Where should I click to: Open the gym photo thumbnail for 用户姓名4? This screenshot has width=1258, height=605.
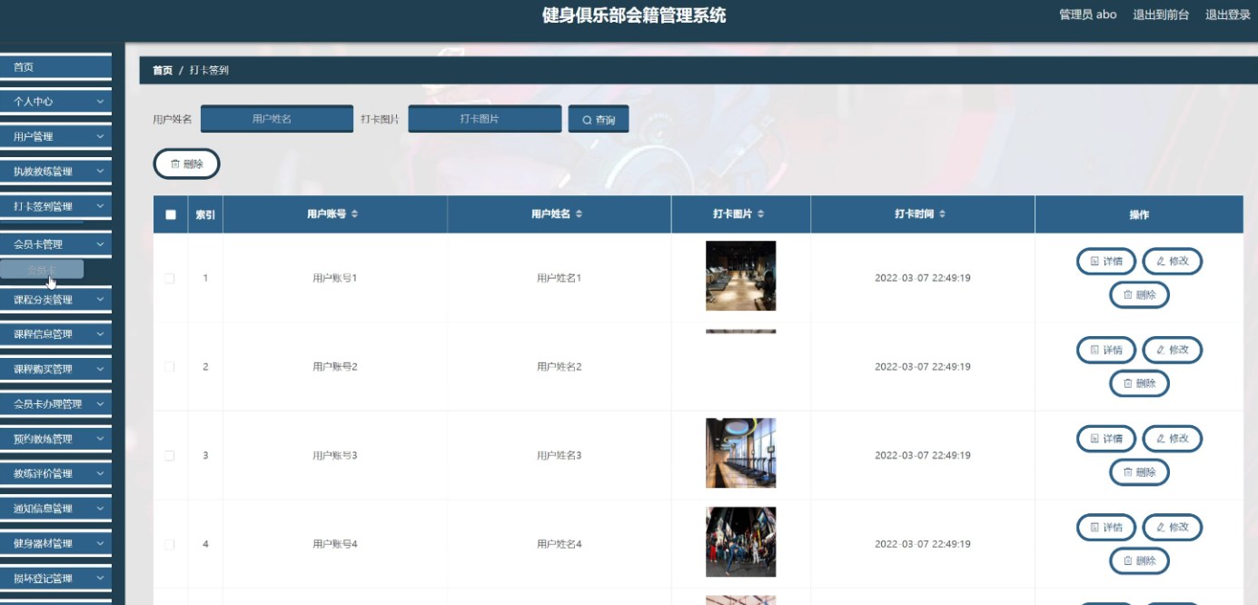coord(741,542)
